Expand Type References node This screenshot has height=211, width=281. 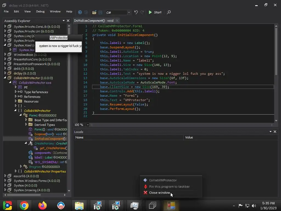[16, 92]
